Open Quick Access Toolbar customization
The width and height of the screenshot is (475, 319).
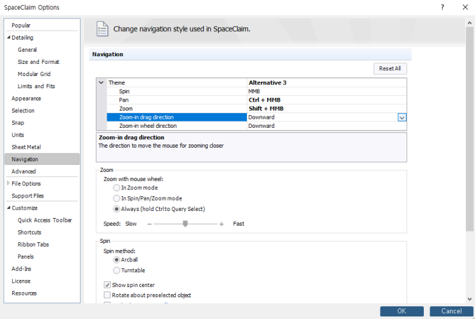[x=45, y=221]
